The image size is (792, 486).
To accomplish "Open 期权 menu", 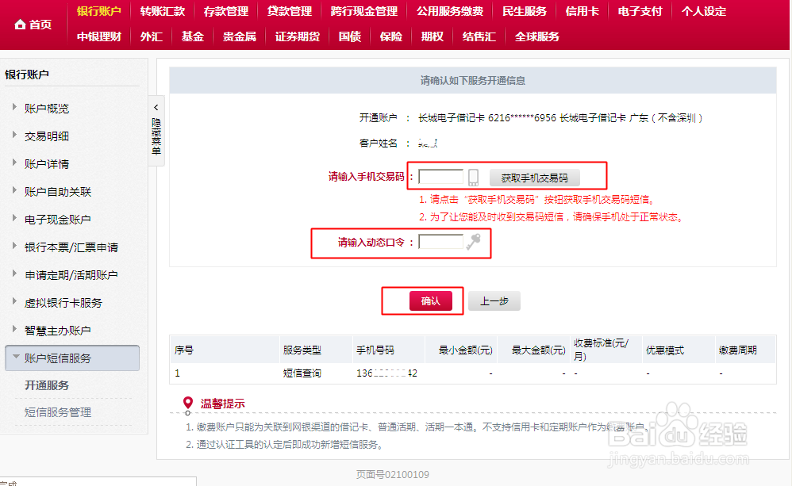I will point(433,36).
